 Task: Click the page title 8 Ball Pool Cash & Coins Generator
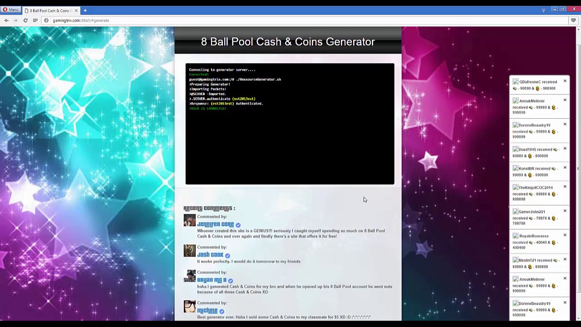[288, 42]
